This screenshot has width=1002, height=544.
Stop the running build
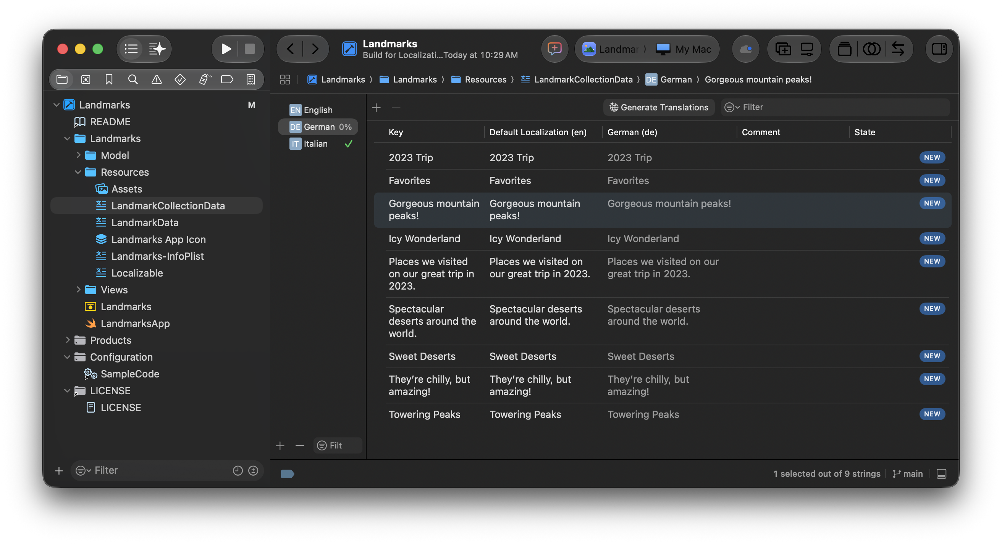[250, 49]
